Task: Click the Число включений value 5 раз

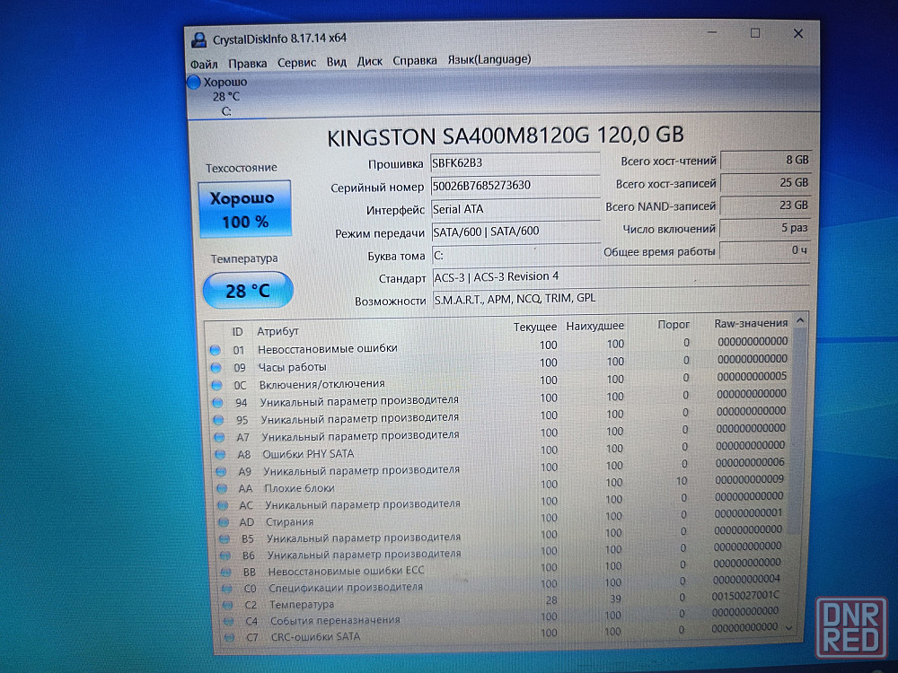Action: point(764,228)
